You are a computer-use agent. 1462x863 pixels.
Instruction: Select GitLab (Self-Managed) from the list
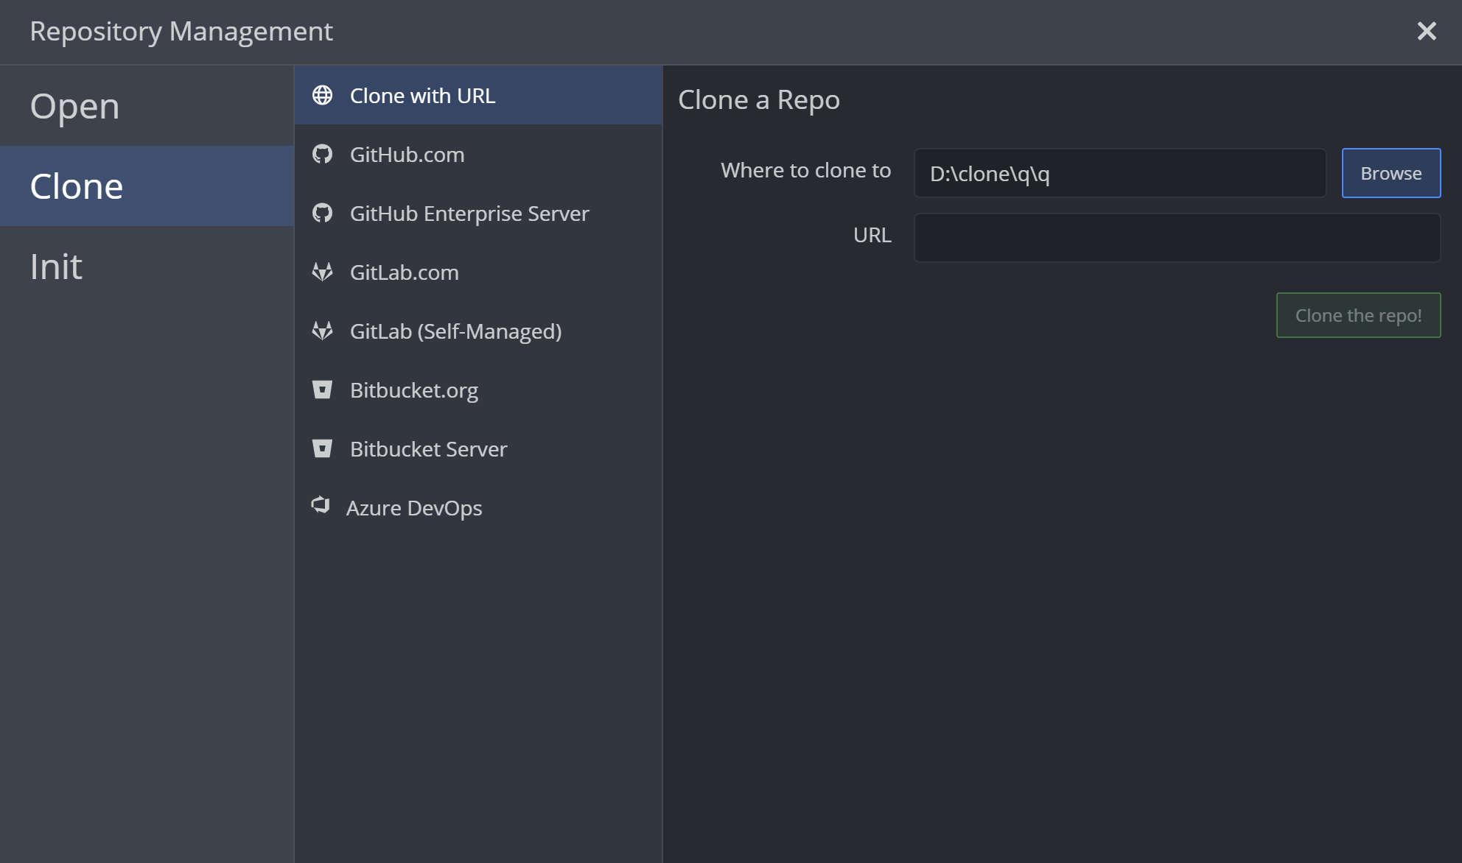click(455, 331)
